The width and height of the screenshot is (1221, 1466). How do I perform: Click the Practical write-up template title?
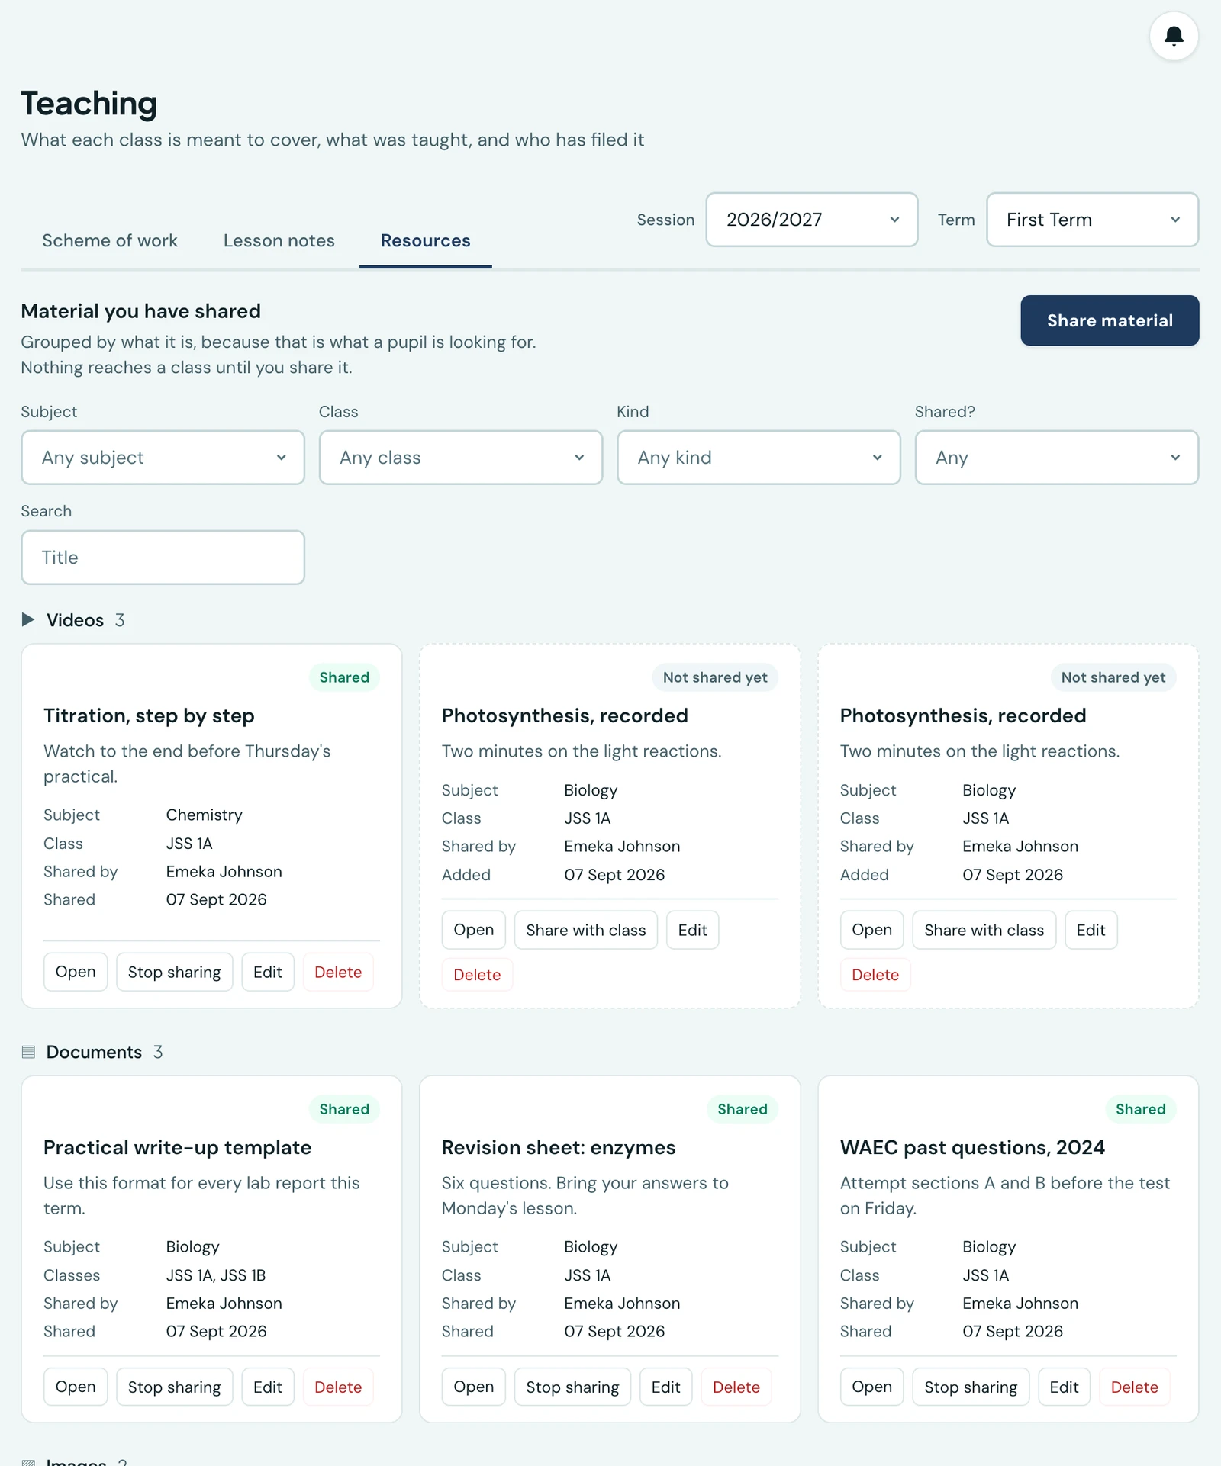tap(177, 1148)
